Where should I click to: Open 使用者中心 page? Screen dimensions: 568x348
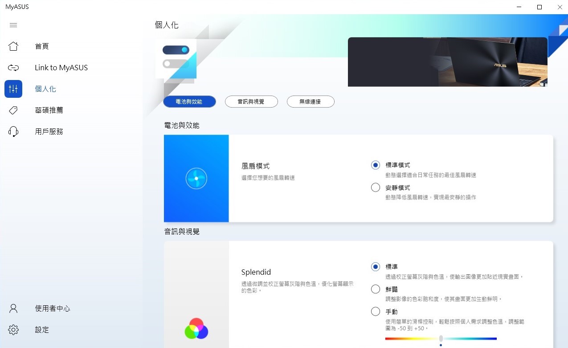(53, 308)
